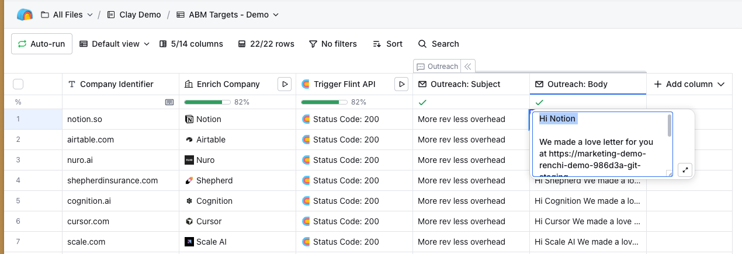Open the ABM Targets - Demo dropdown
The height and width of the screenshot is (254, 742).
(x=228, y=15)
